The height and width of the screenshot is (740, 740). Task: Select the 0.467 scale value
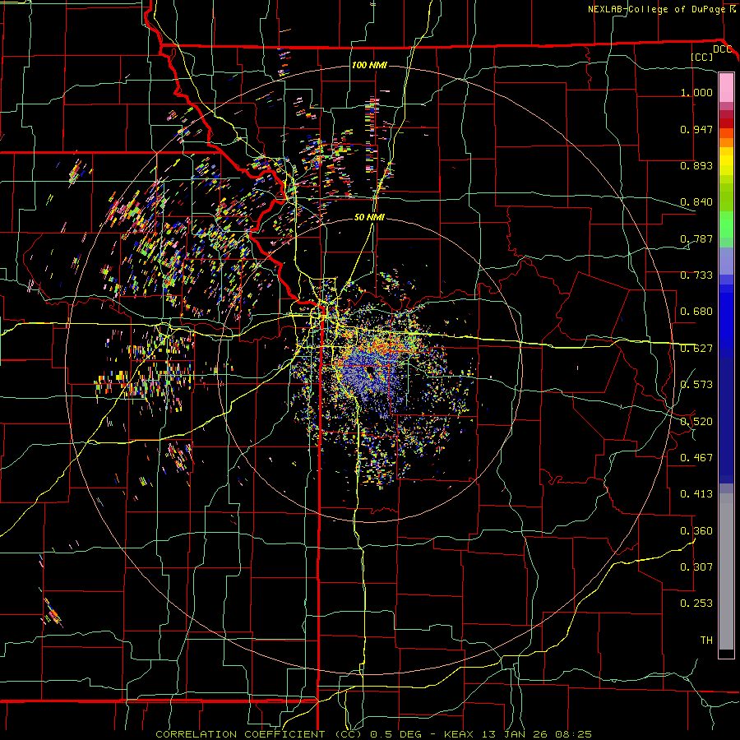pos(696,458)
